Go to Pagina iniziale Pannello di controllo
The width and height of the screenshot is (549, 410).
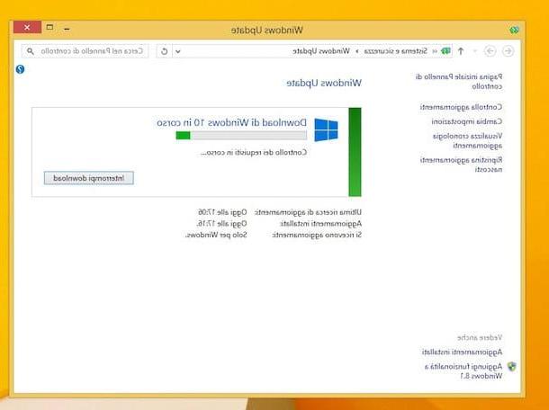point(459,81)
